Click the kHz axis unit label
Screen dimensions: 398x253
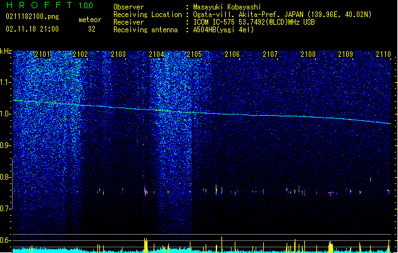click(x=6, y=51)
